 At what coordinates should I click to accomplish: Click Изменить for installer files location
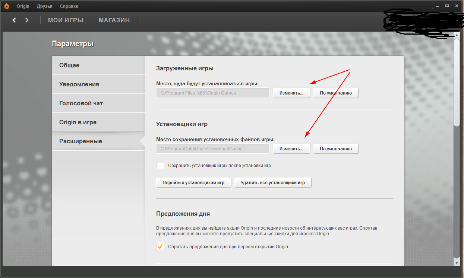coord(291,148)
